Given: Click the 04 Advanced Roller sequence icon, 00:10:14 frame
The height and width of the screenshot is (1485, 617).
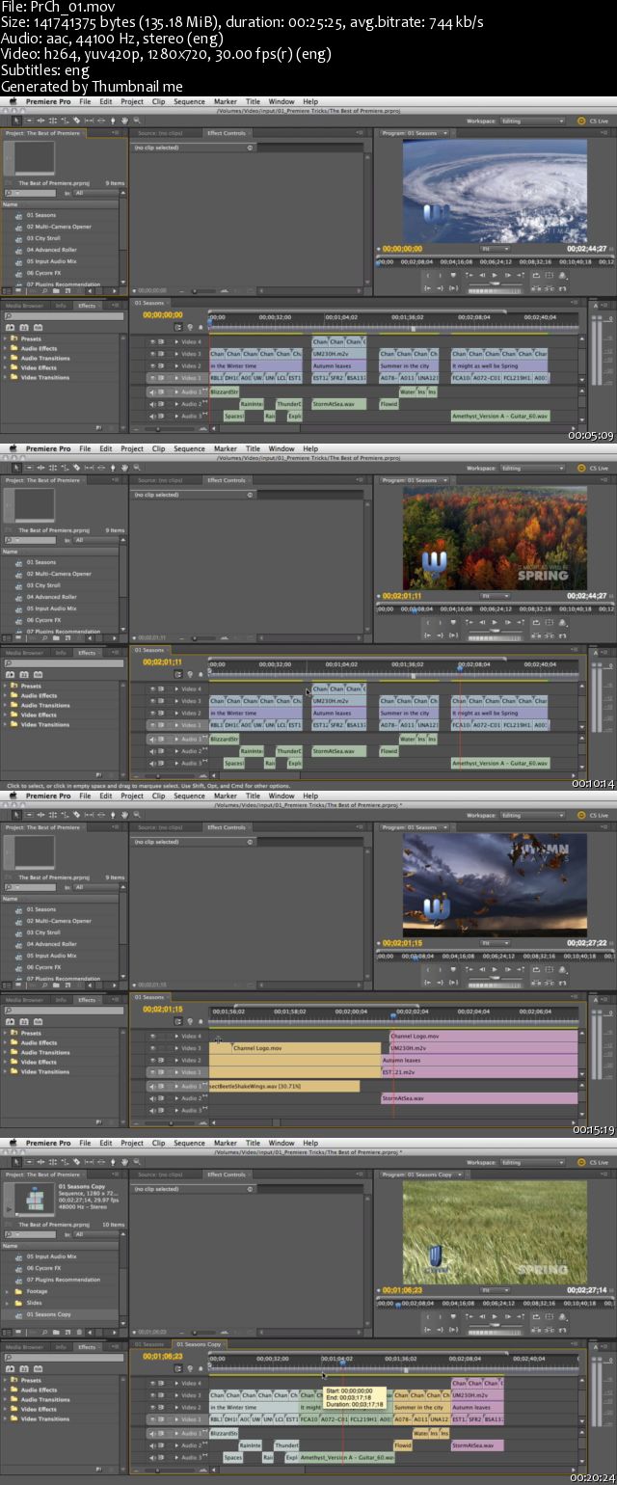Looking at the screenshot, I should (x=17, y=597).
